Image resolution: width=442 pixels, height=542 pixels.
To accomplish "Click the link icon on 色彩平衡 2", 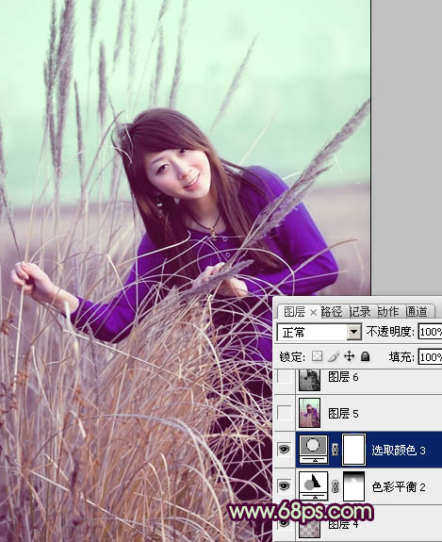I will pos(335,486).
